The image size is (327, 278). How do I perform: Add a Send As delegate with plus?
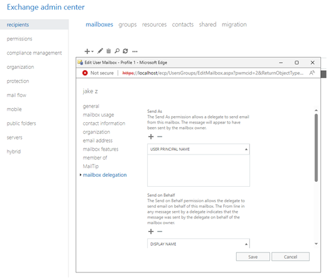pyautogui.click(x=151, y=137)
